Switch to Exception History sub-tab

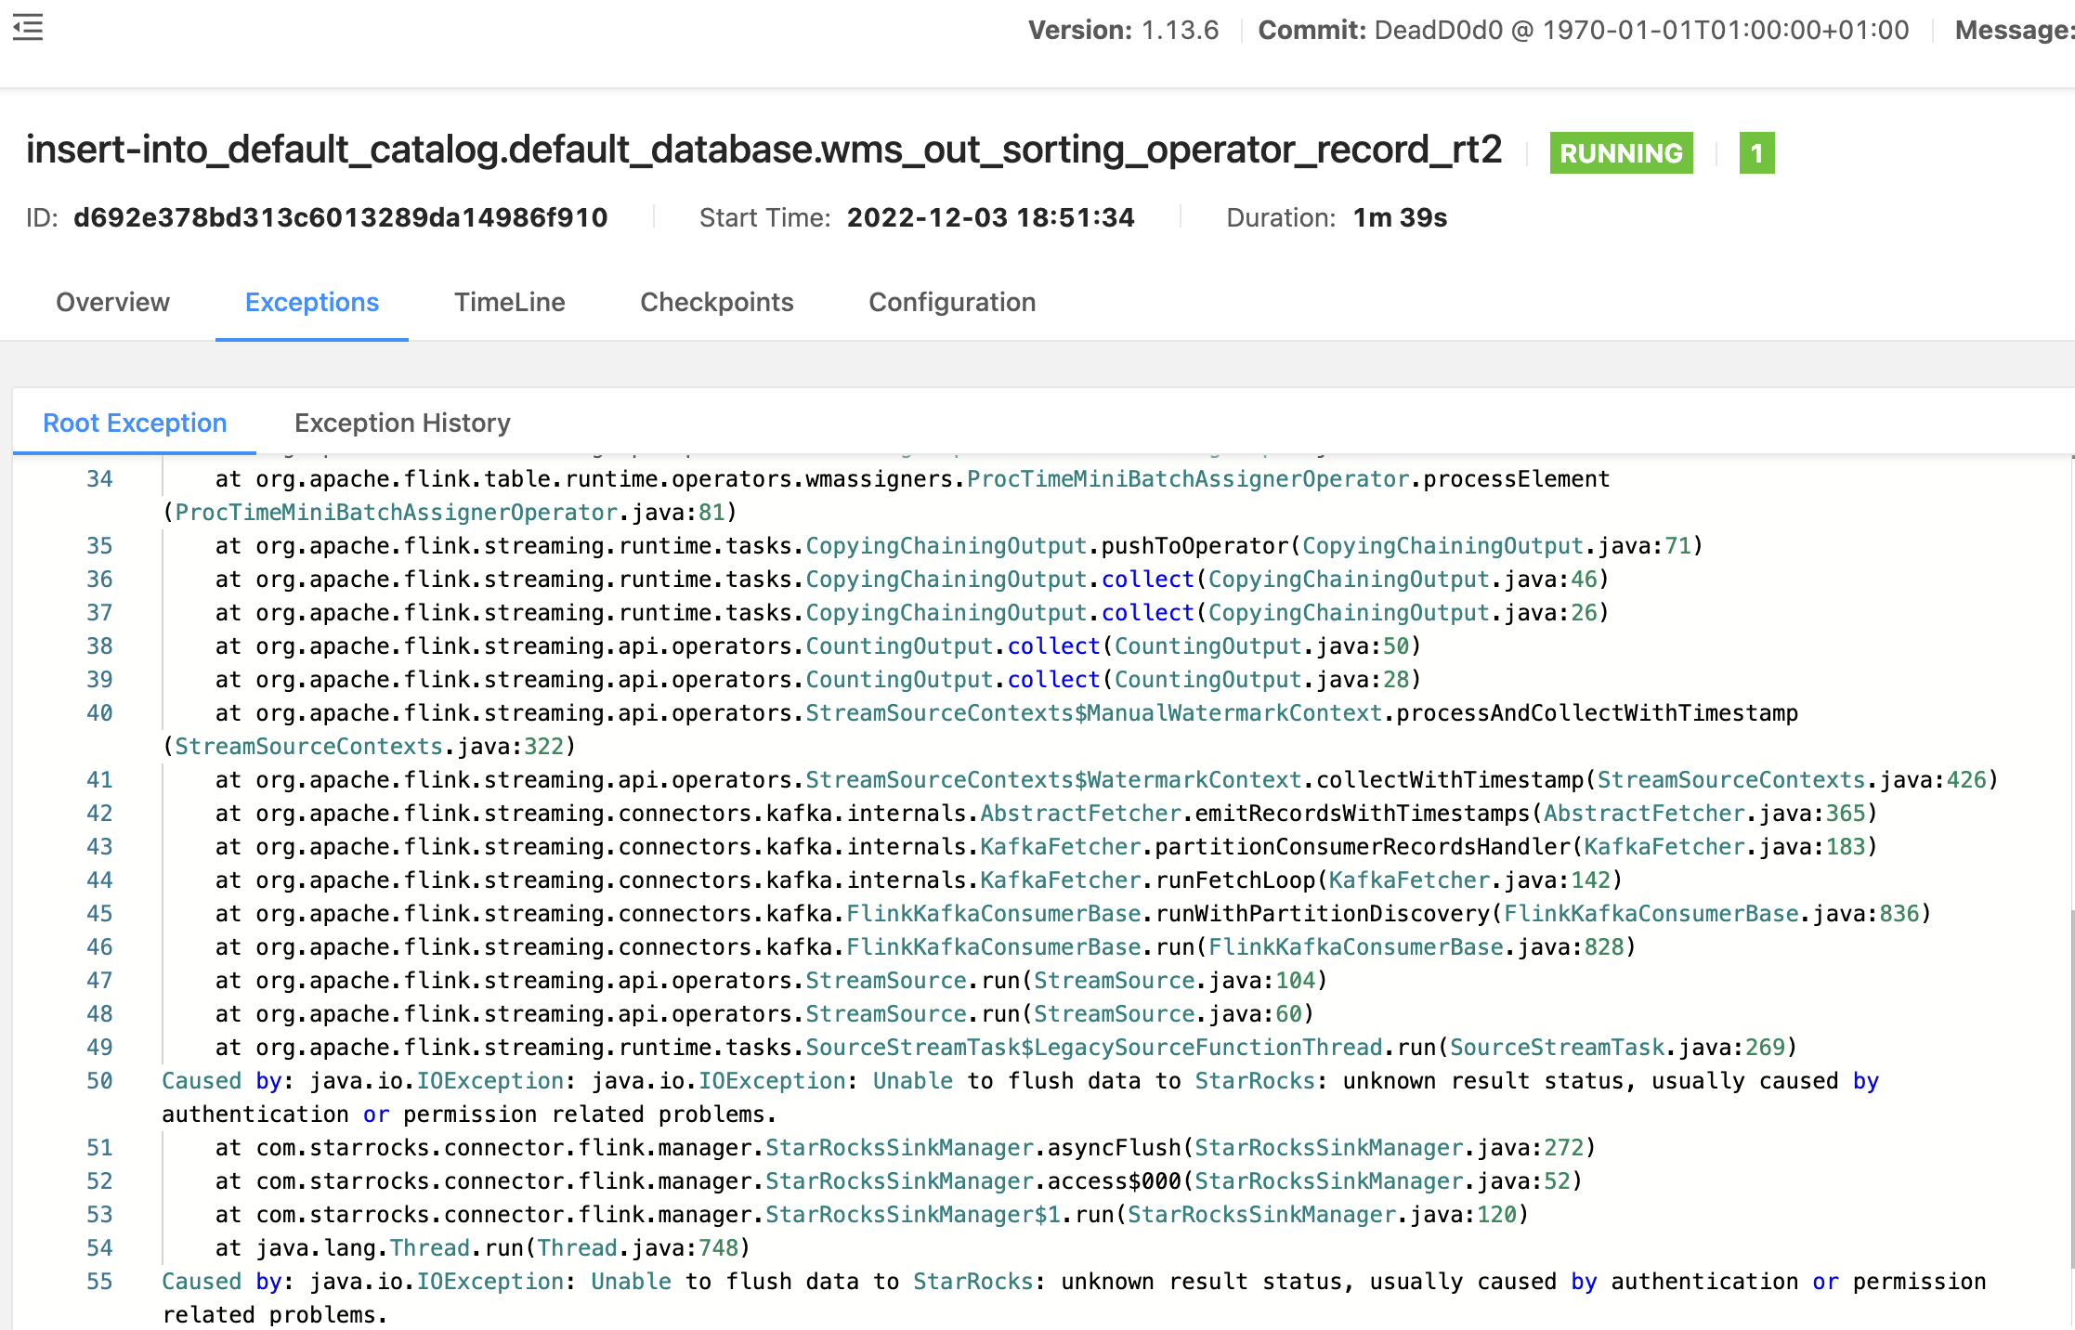(402, 423)
